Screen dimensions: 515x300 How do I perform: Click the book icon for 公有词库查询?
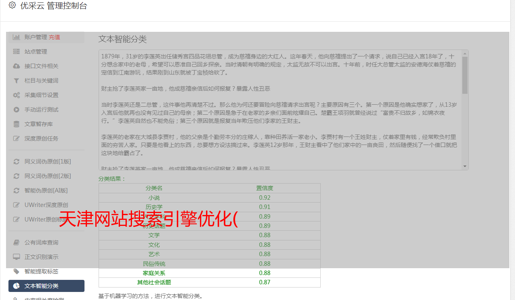click(16, 242)
